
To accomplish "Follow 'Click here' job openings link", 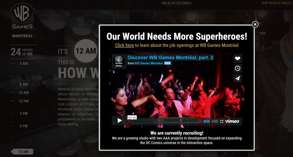I will (x=124, y=45).
